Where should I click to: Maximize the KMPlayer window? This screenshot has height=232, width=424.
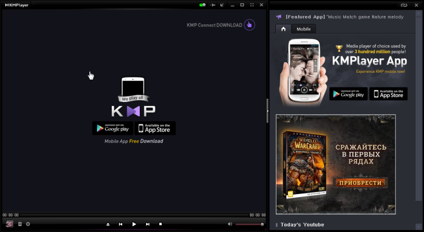pos(242,5)
